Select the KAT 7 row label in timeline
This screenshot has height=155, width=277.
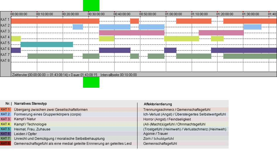coord(5,55)
